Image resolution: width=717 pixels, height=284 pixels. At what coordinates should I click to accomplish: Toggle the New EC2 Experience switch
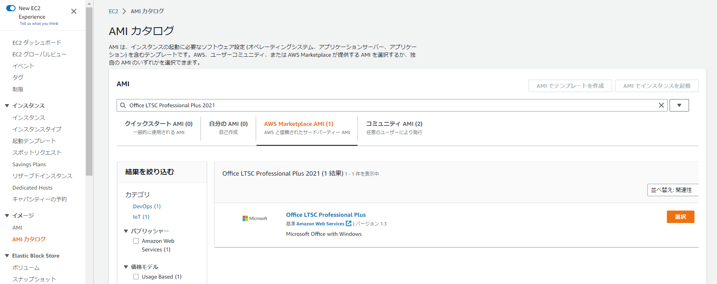click(x=11, y=8)
